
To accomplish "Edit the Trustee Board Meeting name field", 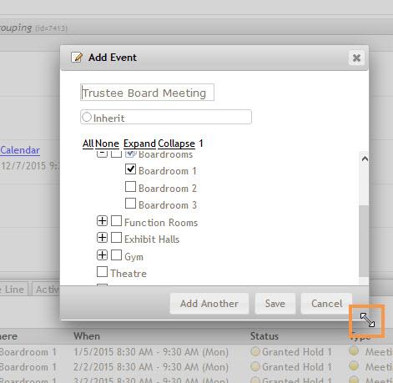I will [147, 93].
